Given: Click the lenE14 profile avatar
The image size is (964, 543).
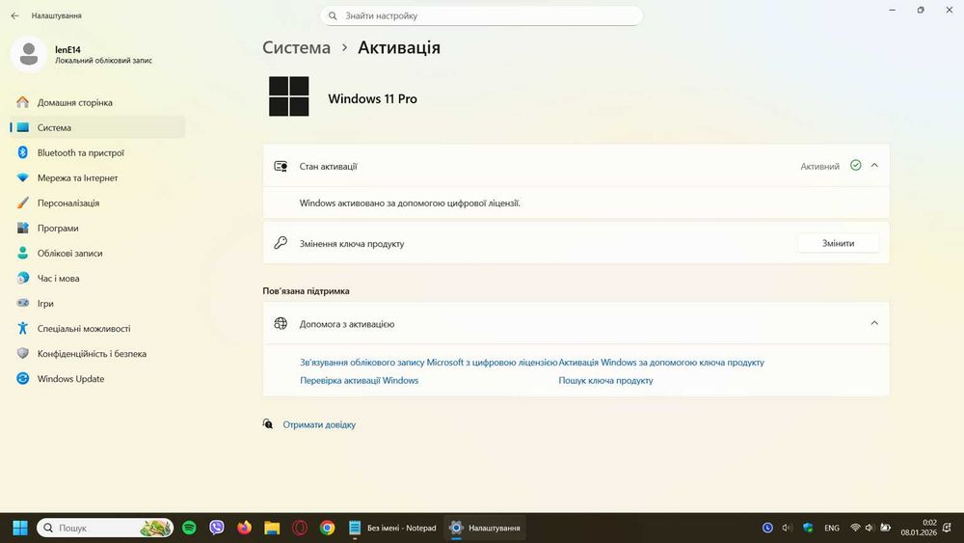Looking at the screenshot, I should tap(28, 54).
